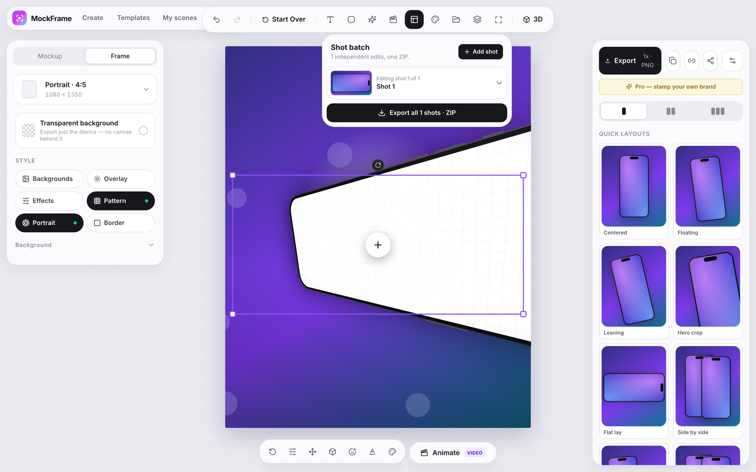The image size is (756, 472).
Task: Copy image using the copy icon
Action: [673, 60]
